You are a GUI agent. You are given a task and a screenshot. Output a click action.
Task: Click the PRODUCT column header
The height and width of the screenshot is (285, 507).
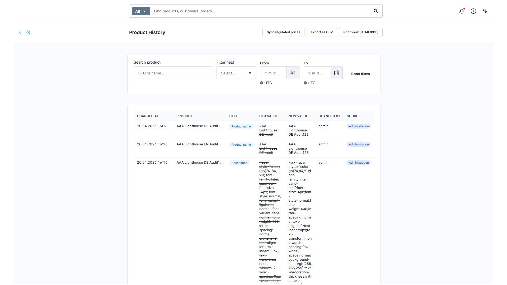(x=185, y=116)
